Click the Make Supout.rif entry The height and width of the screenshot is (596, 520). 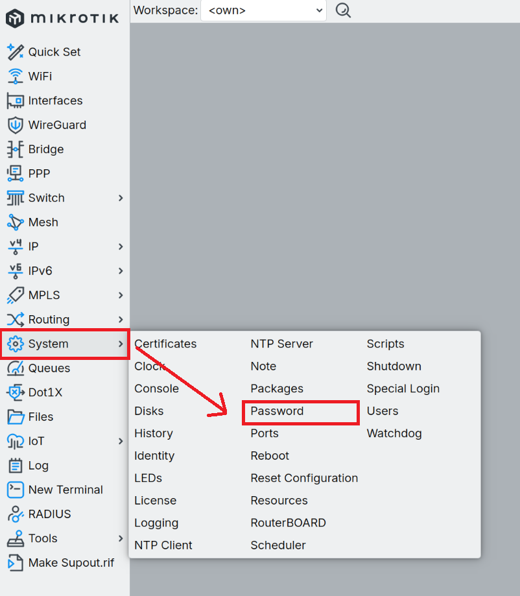tap(71, 563)
